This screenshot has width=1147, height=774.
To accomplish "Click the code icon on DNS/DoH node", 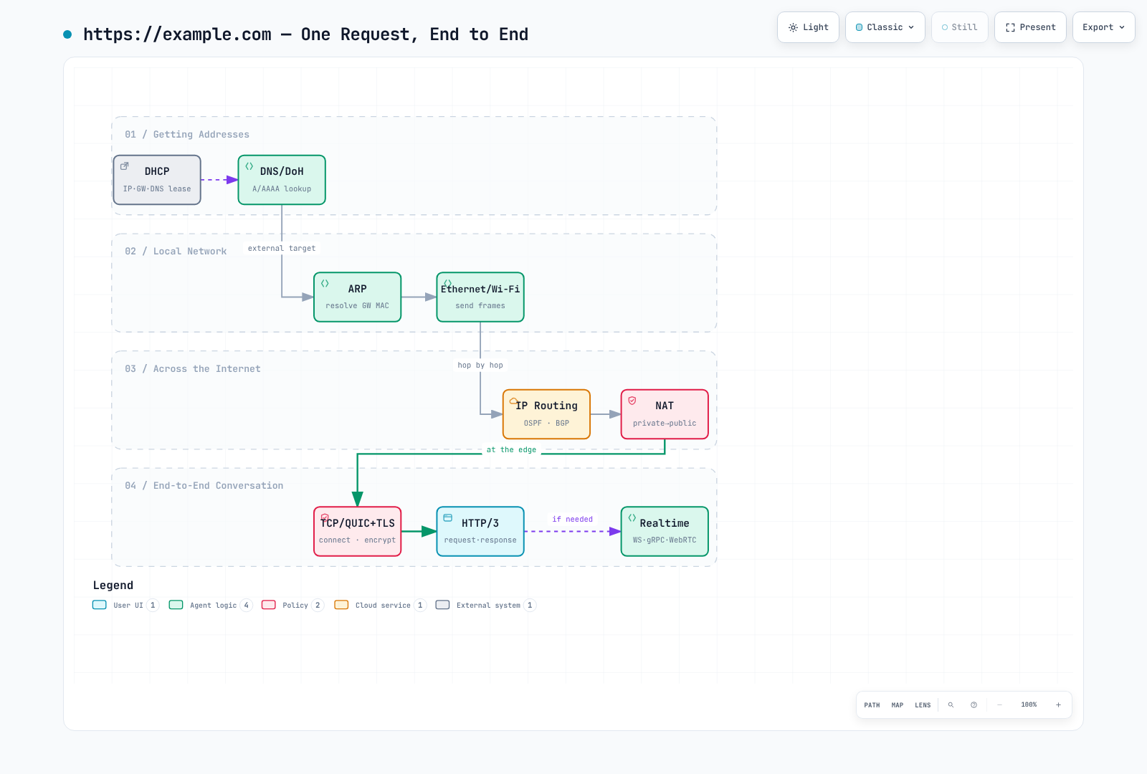I will tap(249, 166).
